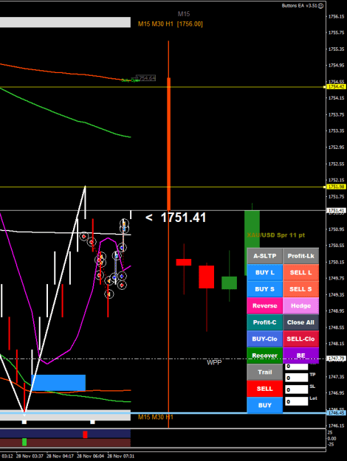Click the BUY S button

(264, 289)
